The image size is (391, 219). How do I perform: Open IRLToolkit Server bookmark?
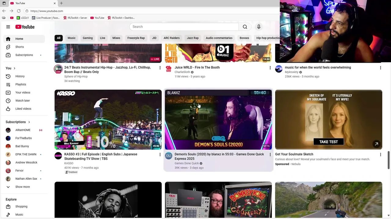[75, 18]
